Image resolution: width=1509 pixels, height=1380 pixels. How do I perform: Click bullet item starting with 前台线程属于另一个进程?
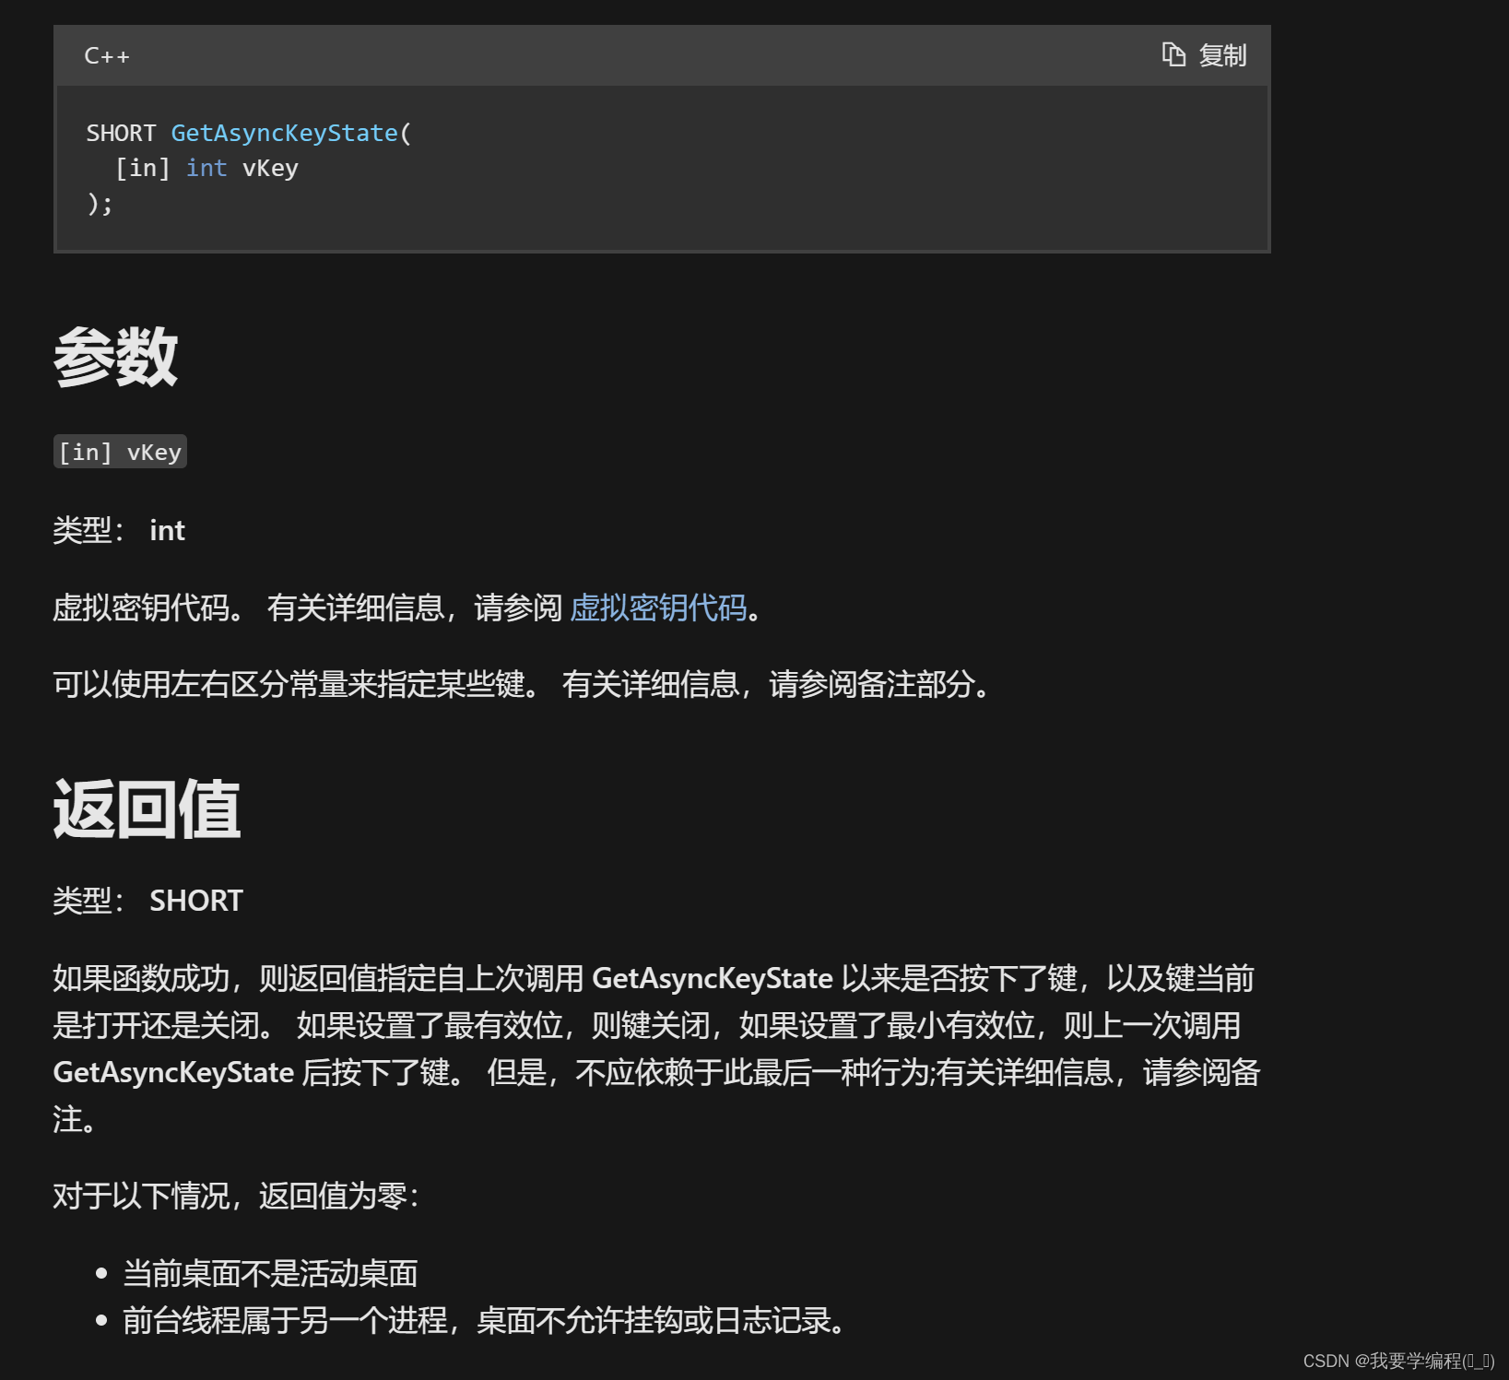484,1320
